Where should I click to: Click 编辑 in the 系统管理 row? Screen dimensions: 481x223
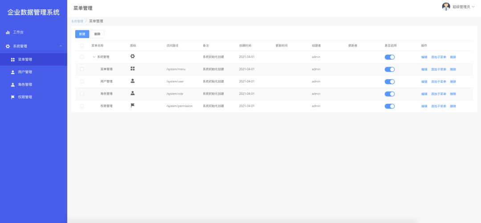[x=424, y=57]
